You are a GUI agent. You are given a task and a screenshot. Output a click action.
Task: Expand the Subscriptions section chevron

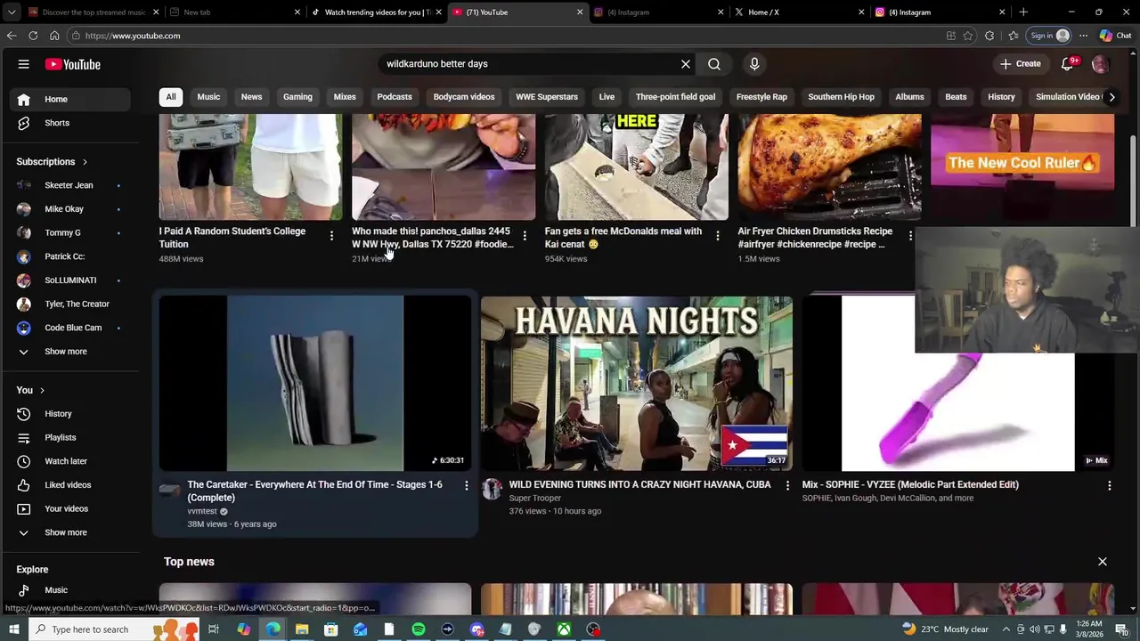click(85, 162)
